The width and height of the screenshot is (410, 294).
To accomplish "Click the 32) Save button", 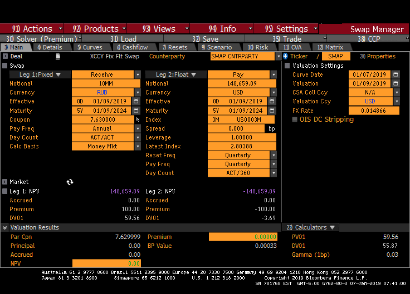I will tap(205, 38).
